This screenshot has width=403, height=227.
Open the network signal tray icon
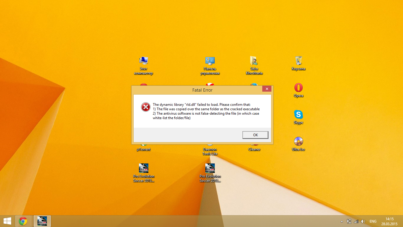coord(356,221)
